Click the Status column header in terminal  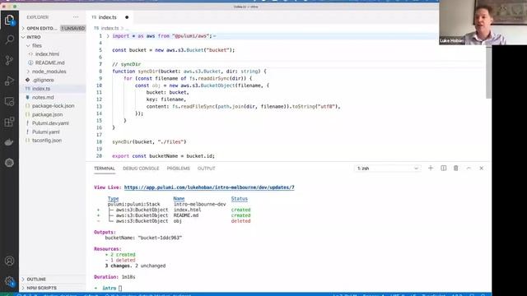[240, 199]
